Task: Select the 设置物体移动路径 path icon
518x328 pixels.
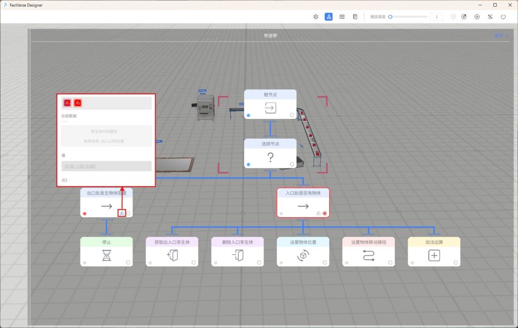Action: [x=368, y=256]
